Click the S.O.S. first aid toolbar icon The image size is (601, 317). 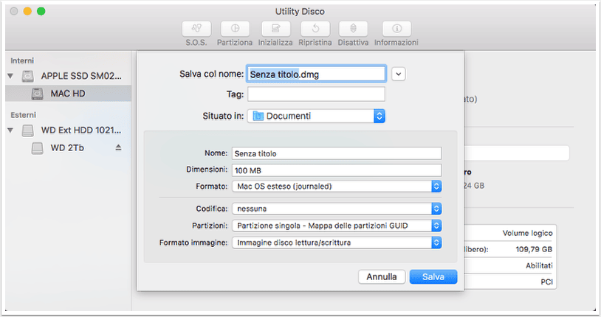[196, 29]
